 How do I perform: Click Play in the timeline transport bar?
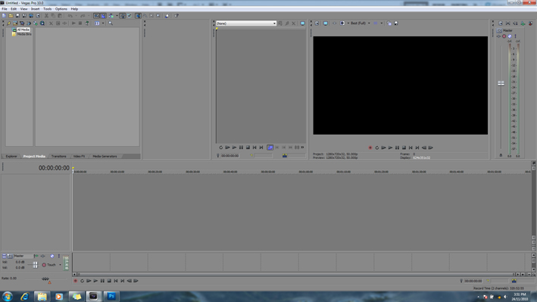click(x=95, y=281)
